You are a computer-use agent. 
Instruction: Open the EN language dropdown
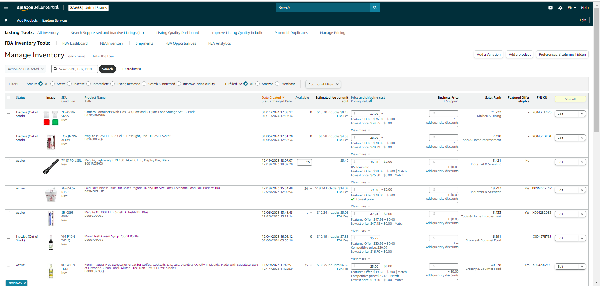click(x=572, y=8)
